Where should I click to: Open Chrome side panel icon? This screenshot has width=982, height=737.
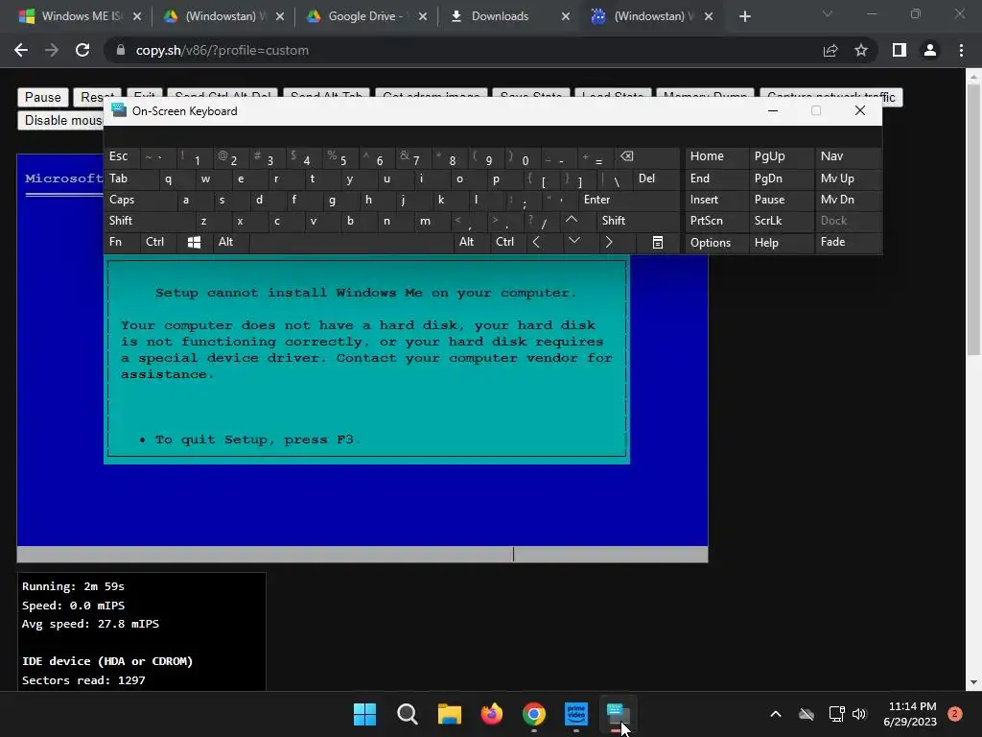point(900,50)
